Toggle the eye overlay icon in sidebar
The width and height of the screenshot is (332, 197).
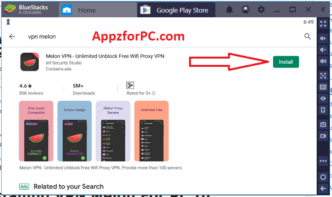[x=323, y=98]
